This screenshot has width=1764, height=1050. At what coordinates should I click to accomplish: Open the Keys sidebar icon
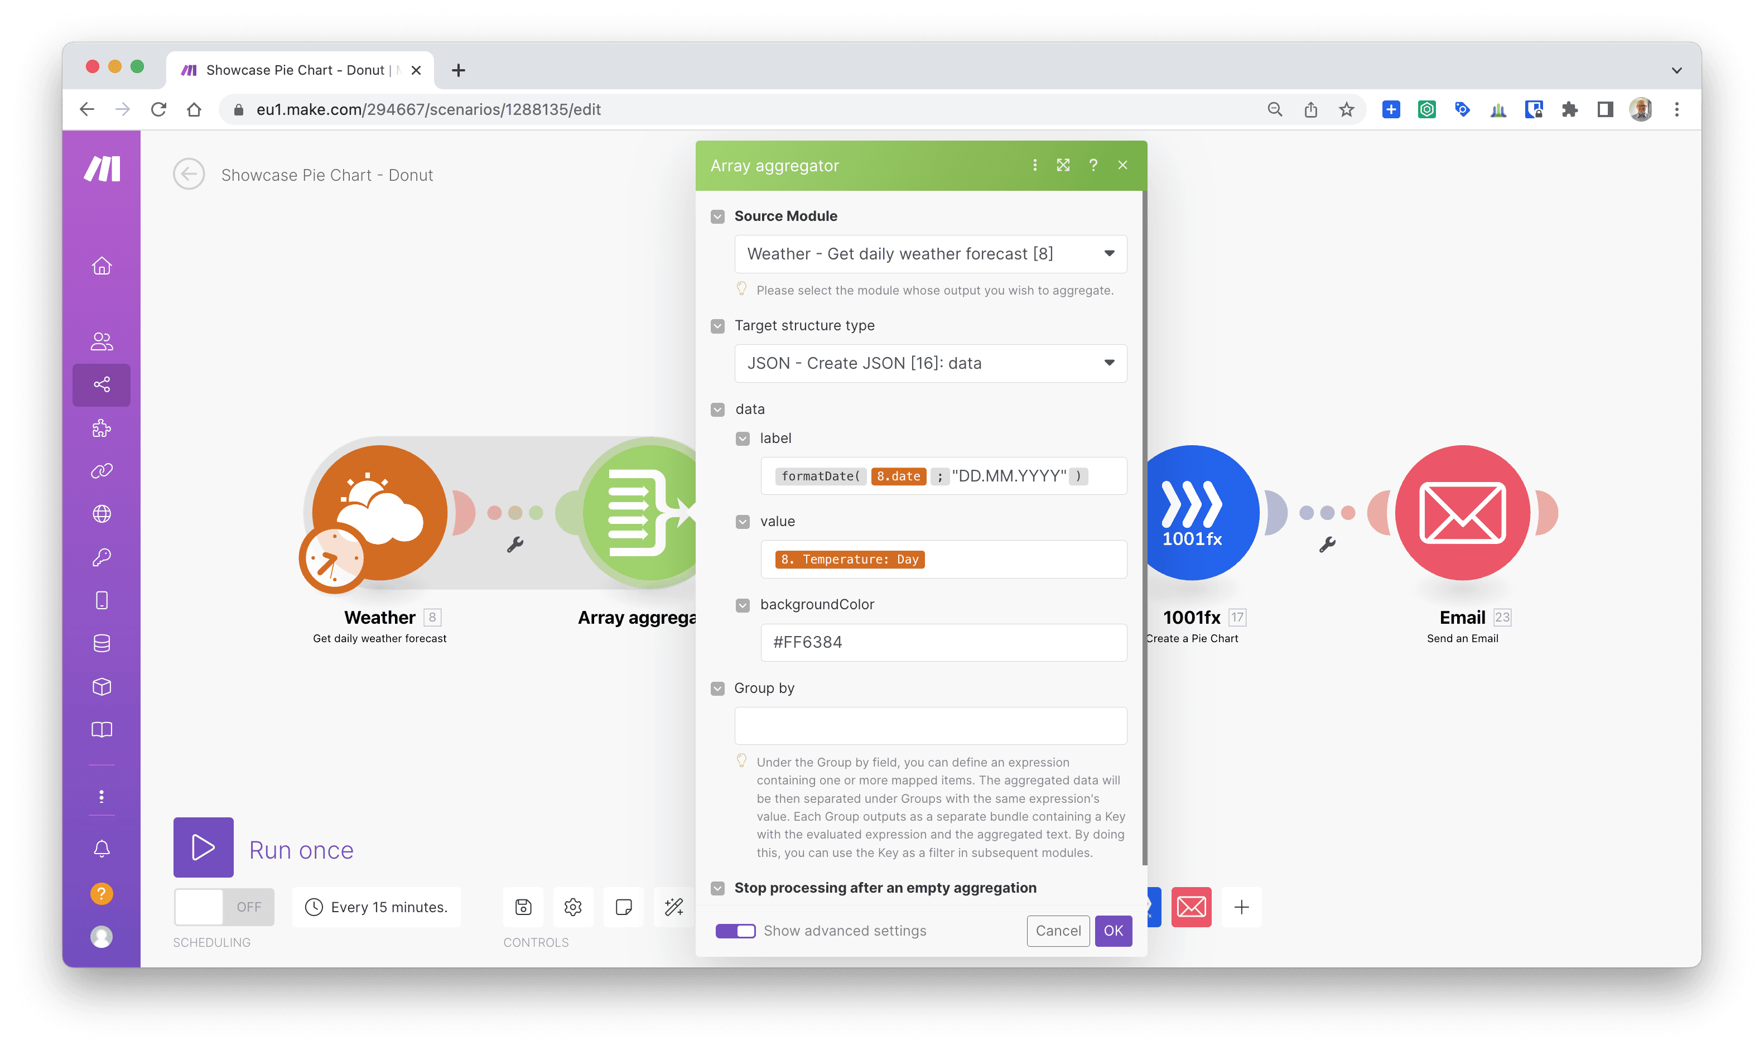(x=102, y=557)
